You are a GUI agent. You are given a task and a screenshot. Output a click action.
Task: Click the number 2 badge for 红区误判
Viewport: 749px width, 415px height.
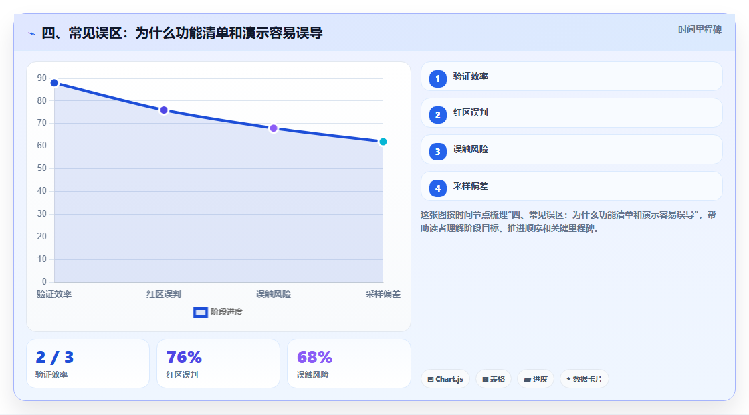437,115
